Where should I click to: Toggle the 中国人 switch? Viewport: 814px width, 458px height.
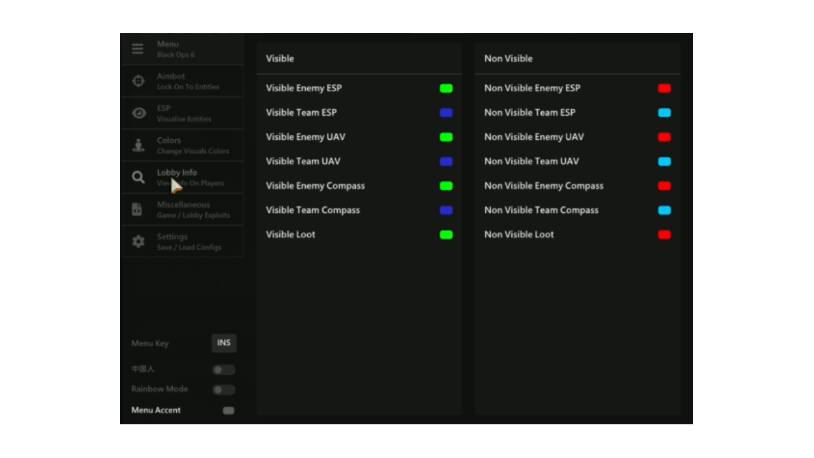224,370
